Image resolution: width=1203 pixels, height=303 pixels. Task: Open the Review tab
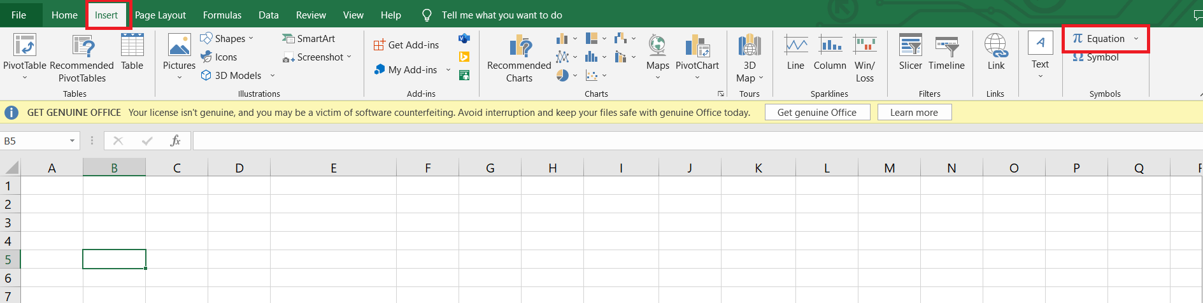(311, 15)
